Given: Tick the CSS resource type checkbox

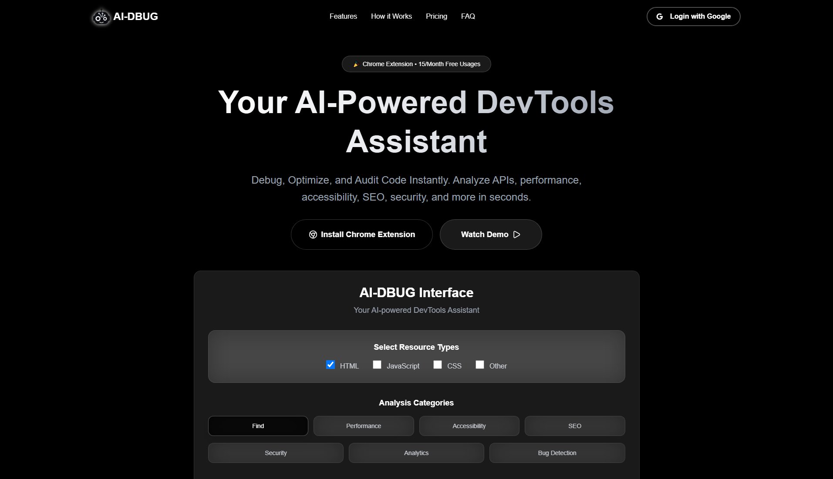Looking at the screenshot, I should coord(438,365).
